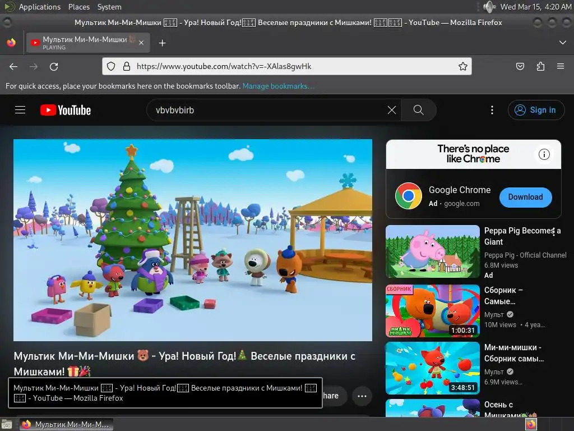Viewport: 574px width, 431px height.
Task: Open options menu for Peppa Pig video
Action: point(553,231)
